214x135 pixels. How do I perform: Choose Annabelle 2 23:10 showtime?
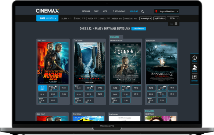[172, 94]
